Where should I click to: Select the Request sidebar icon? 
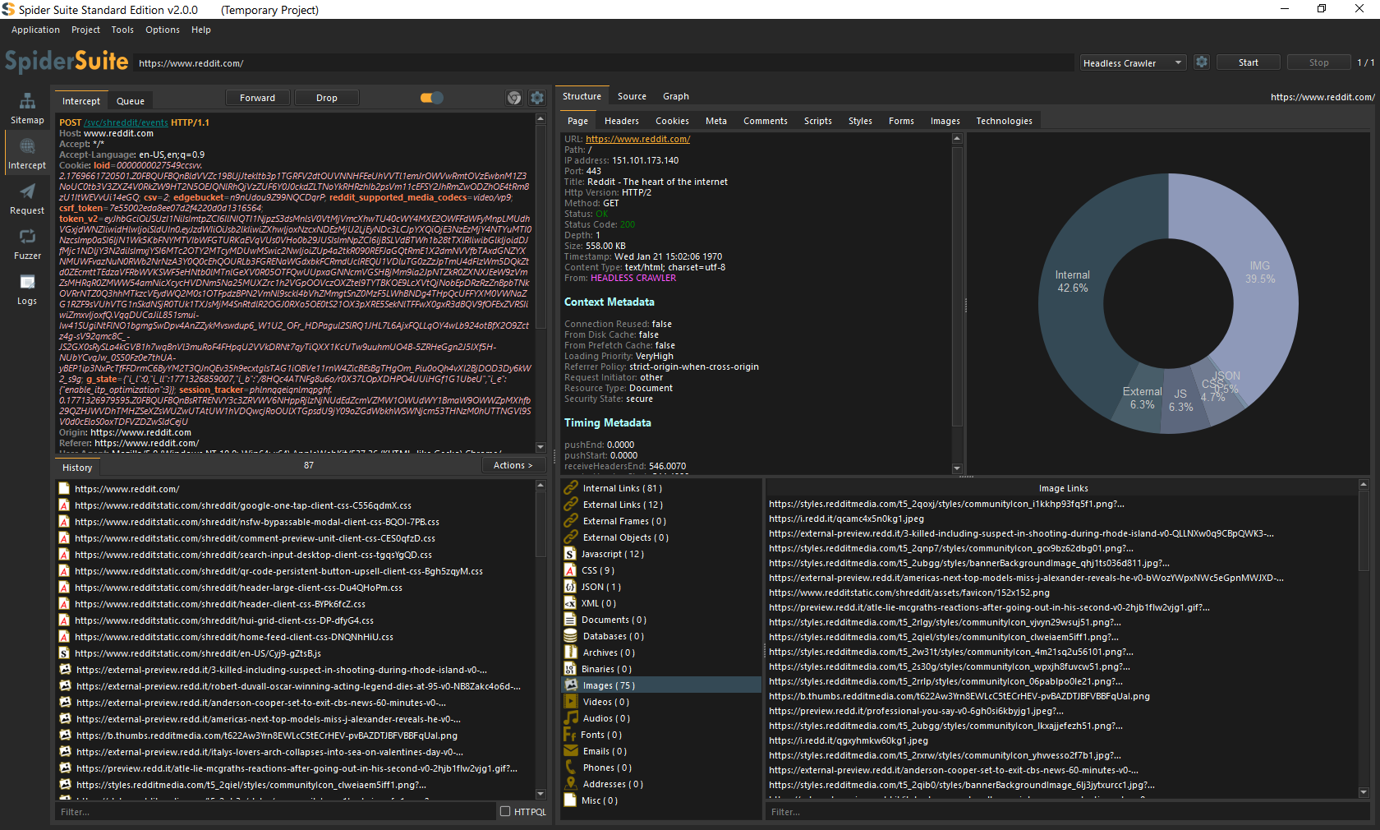27,198
